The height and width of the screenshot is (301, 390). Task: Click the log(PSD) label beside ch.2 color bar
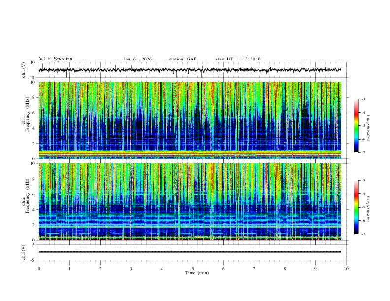click(x=368, y=210)
